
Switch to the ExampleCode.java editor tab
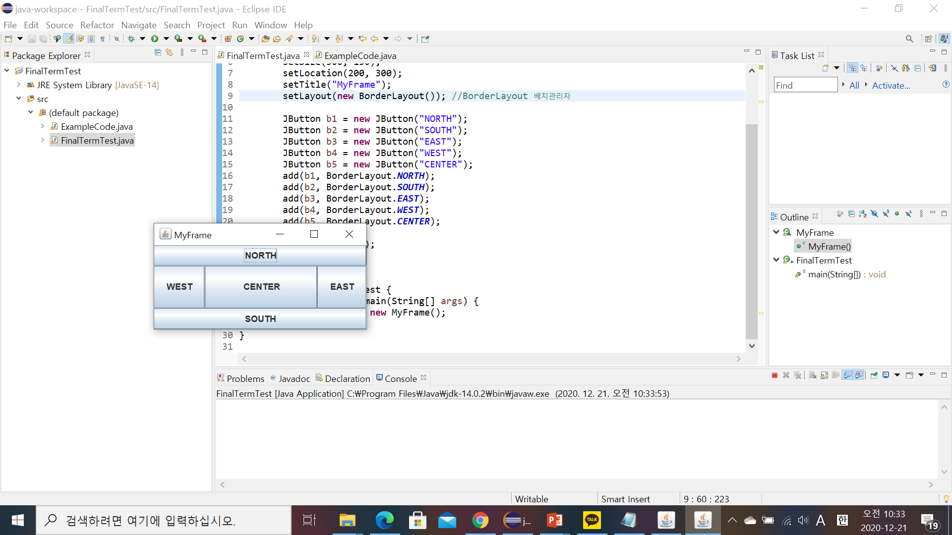(359, 55)
